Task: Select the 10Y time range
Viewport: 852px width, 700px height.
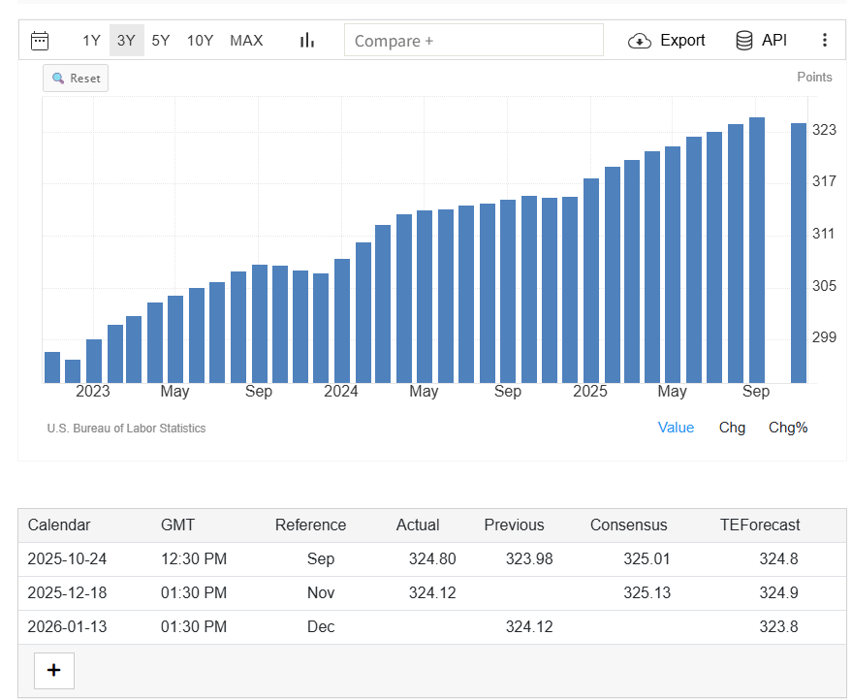Action: (200, 40)
